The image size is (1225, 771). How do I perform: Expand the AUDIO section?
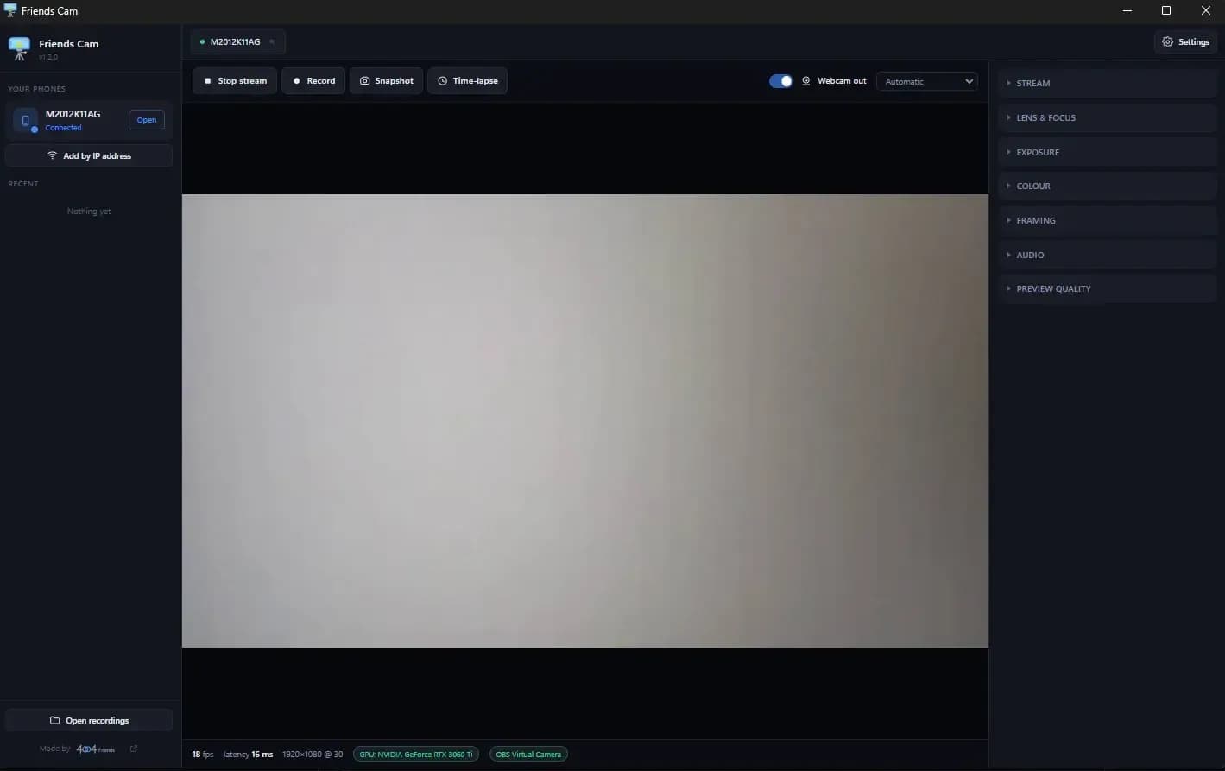tap(1108, 255)
